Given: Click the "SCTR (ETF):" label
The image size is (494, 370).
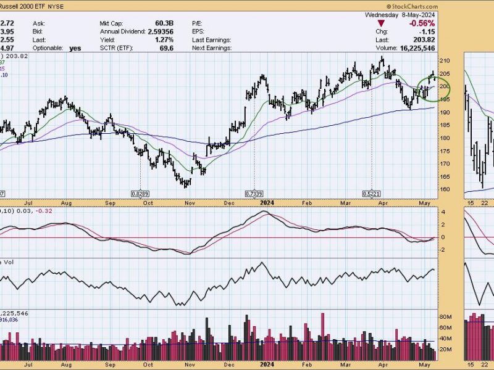Looking at the screenshot, I should (116, 48).
